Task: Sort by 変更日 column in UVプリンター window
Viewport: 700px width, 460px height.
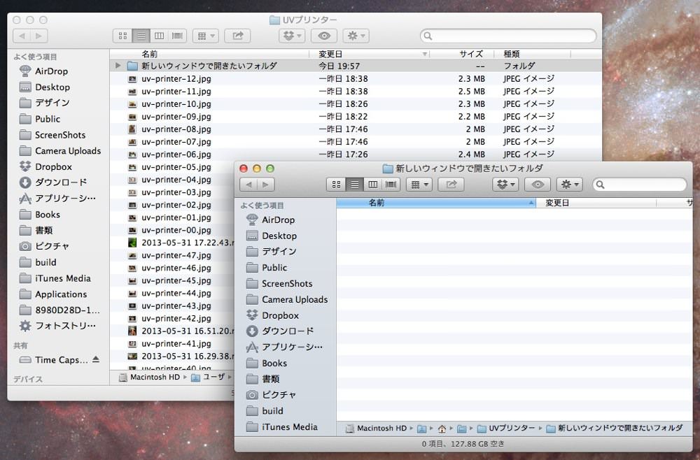Action: [x=369, y=54]
